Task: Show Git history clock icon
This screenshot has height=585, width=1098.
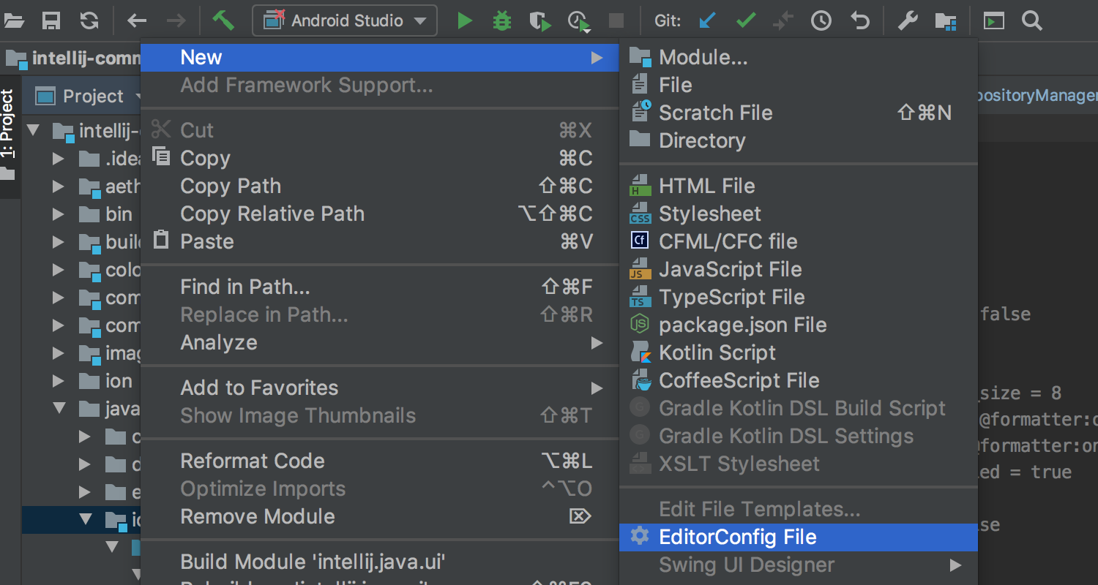Action: 821,20
